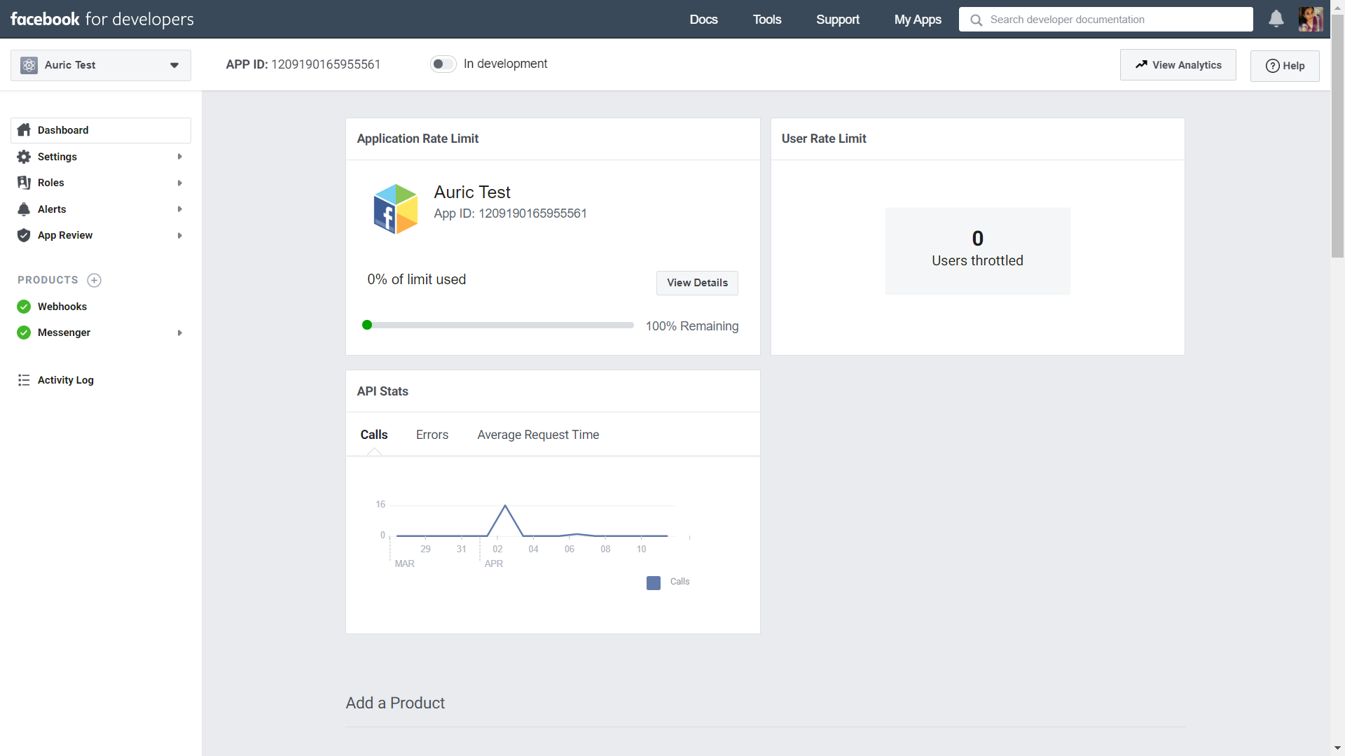Click the page vertical scrollbar
1345x756 pixels.
tap(1337, 136)
